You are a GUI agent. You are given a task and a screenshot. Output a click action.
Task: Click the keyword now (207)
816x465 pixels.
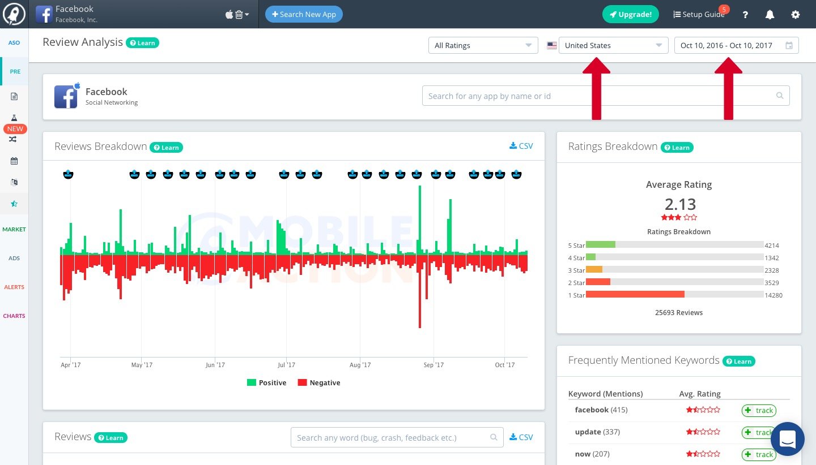[x=593, y=454]
